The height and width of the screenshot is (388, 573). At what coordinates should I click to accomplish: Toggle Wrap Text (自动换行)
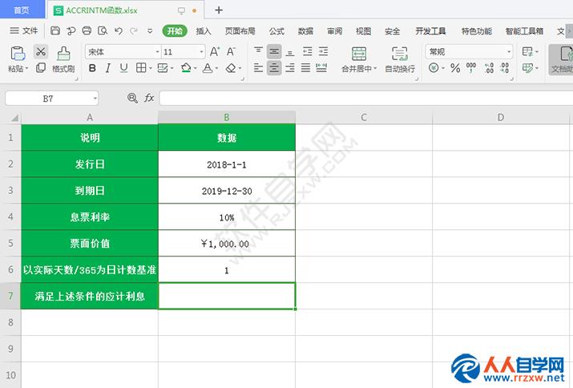pyautogui.click(x=400, y=59)
